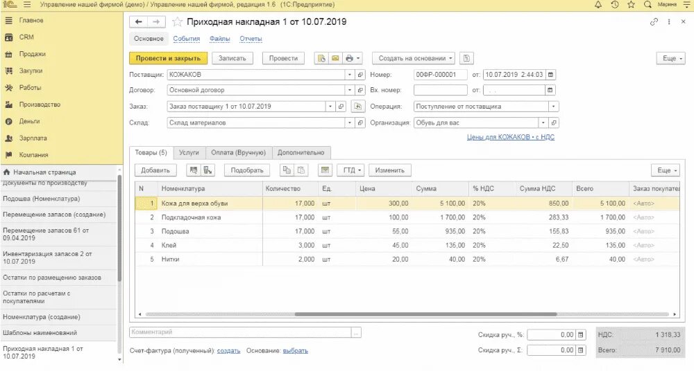This screenshot has width=694, height=371.
Task: Click the Изменить button
Action: [x=390, y=170]
